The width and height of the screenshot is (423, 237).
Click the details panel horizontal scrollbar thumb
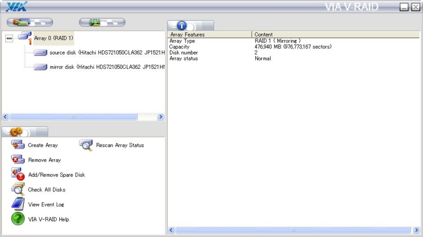click(293, 230)
